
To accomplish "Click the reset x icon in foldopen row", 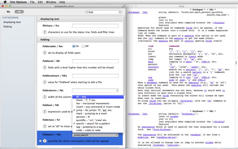I will point(40,141).
